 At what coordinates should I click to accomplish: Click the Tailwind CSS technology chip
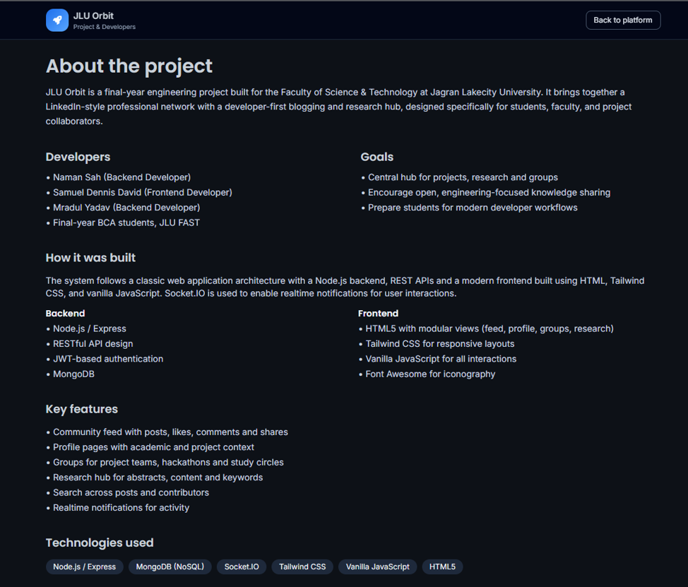[302, 567]
